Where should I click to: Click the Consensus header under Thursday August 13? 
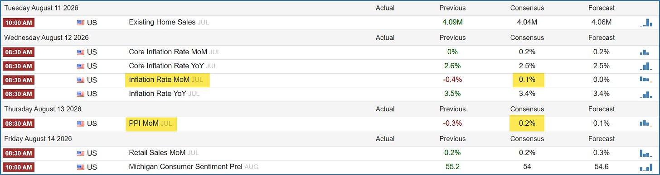click(x=527, y=109)
